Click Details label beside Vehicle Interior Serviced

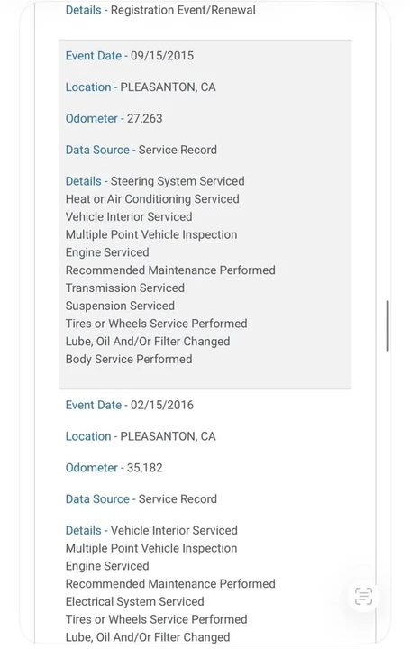[83, 531]
